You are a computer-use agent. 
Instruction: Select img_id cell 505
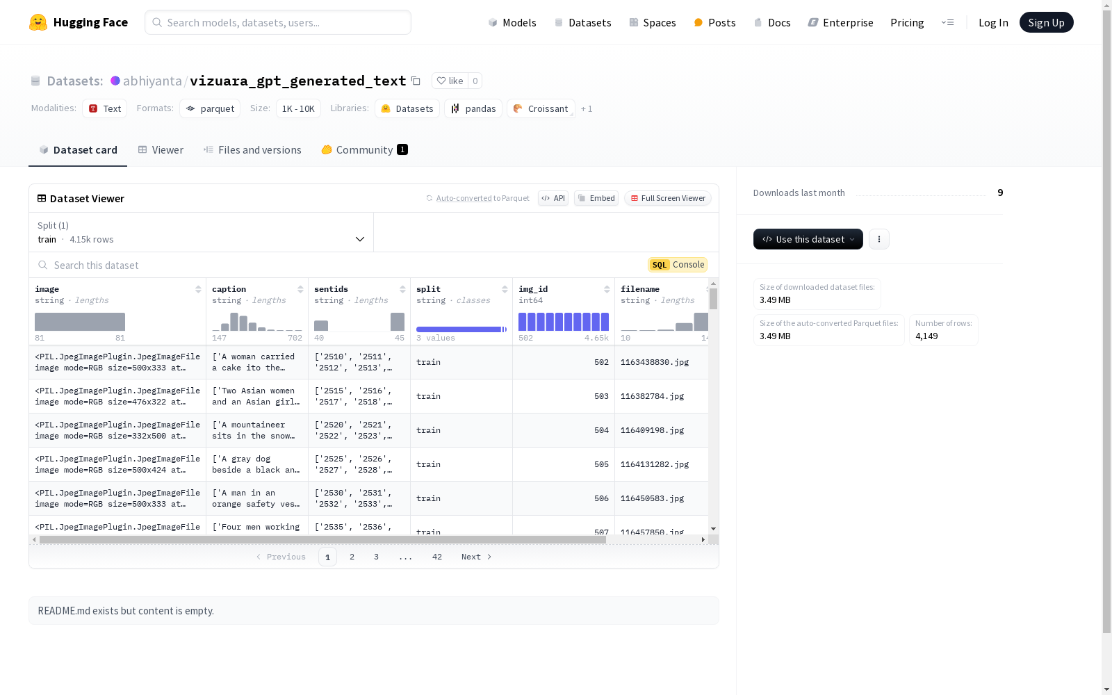point(564,464)
